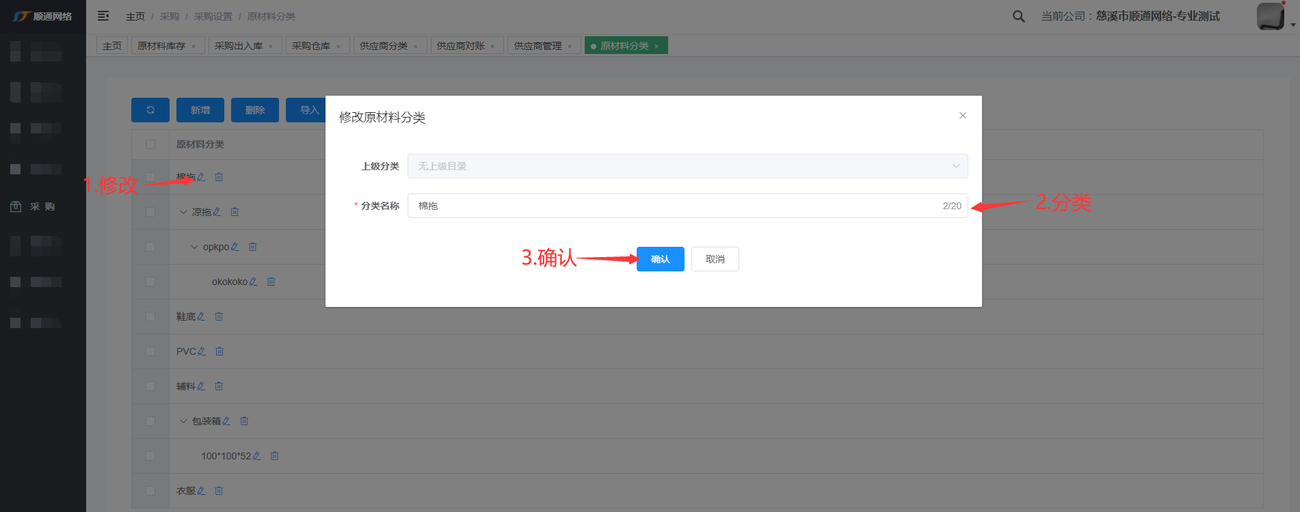Click the search magnifier icon
This screenshot has height=512, width=1300.
click(x=1018, y=16)
